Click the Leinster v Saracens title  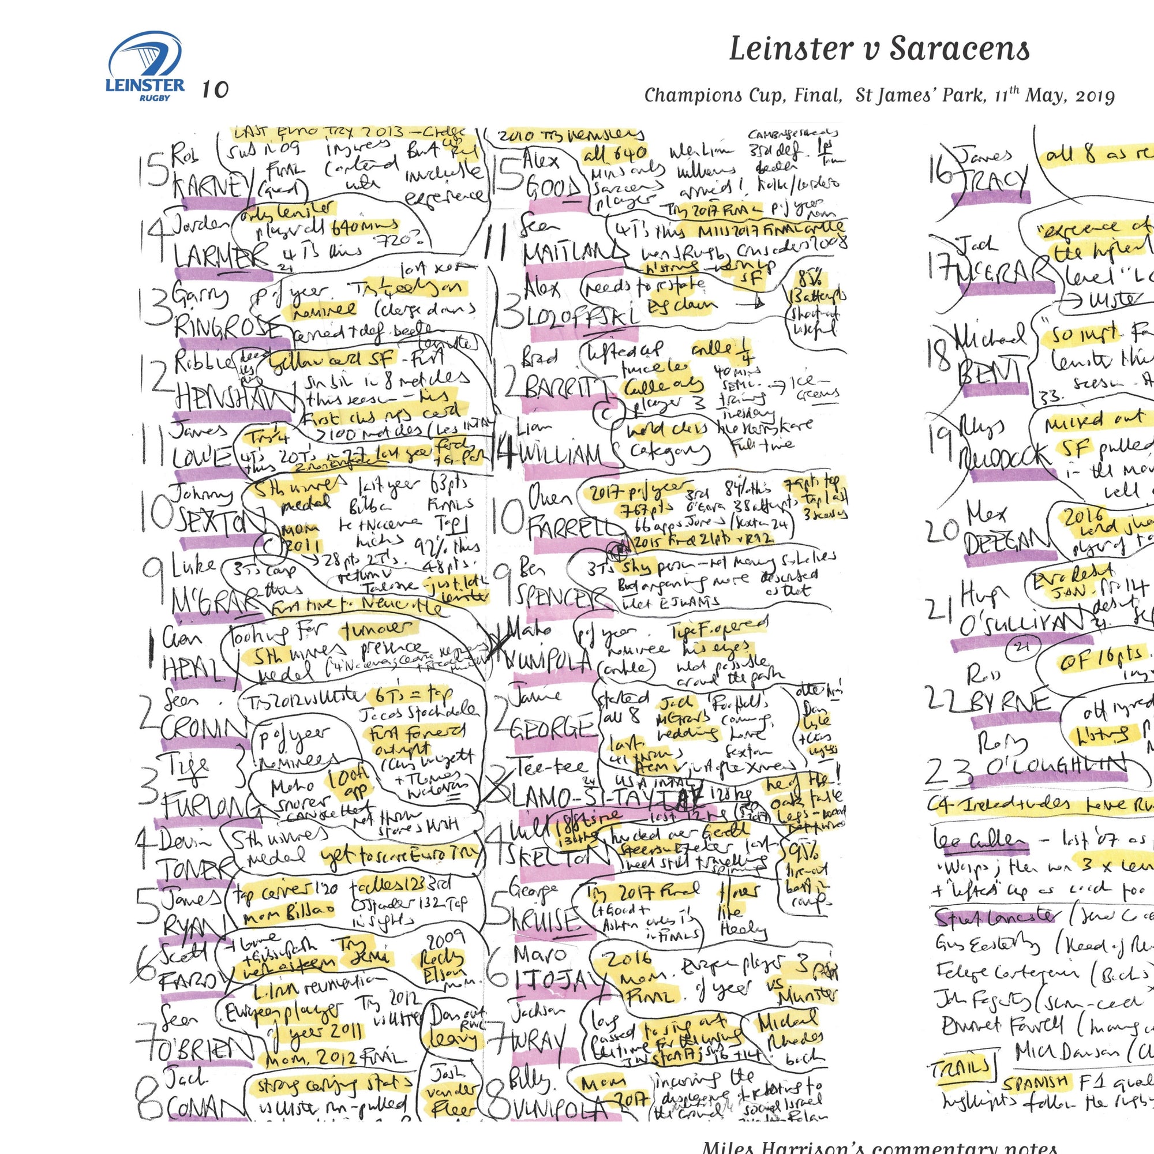tap(879, 49)
